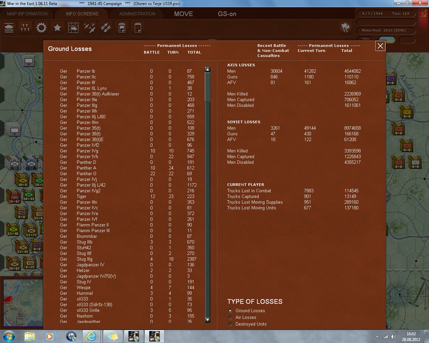The width and height of the screenshot is (429, 343).
Task: Open Windows Explorer from the taskbar
Action: [x=29, y=336]
